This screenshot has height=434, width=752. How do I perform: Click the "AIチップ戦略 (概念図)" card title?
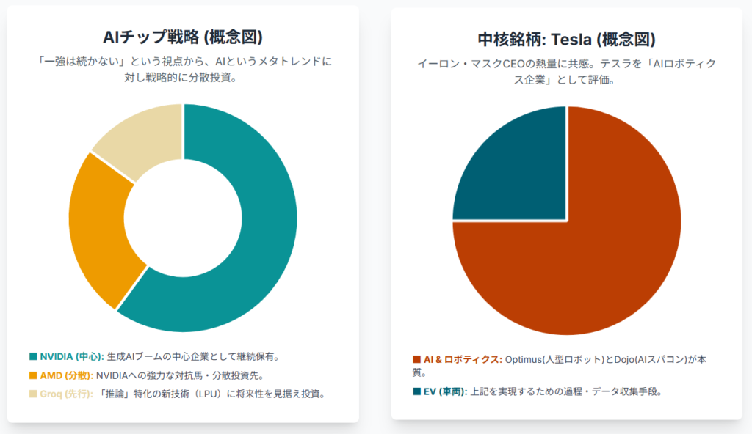point(183,37)
